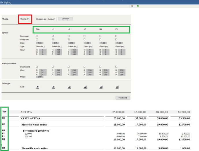Open the Type dropdown for the P1 column
The image size is (199, 151).
point(120,46)
